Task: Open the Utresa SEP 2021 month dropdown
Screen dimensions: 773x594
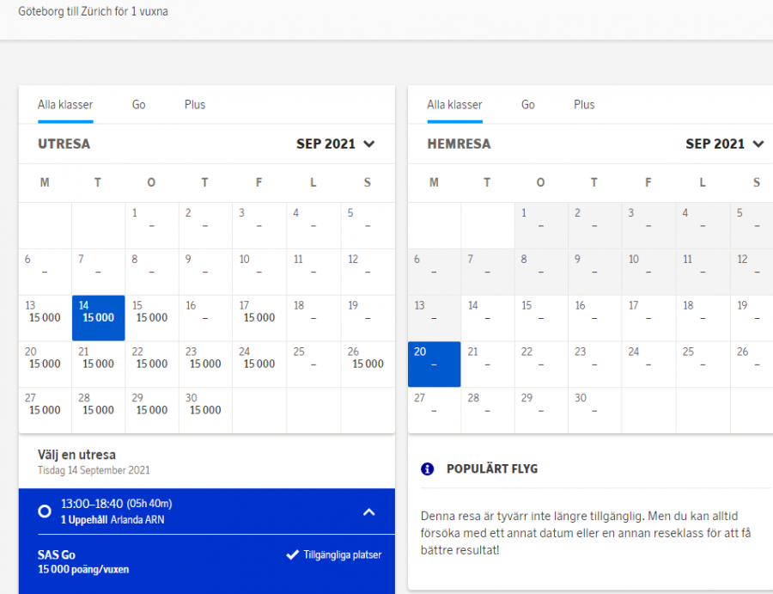Action: [336, 144]
